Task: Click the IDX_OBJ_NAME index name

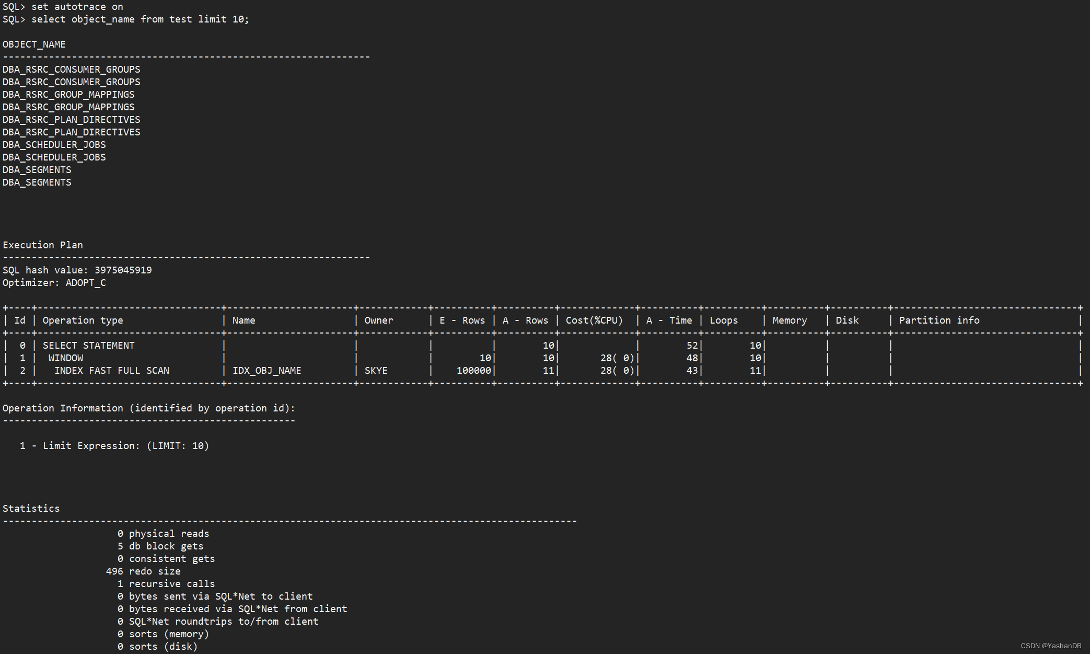Action: 266,371
